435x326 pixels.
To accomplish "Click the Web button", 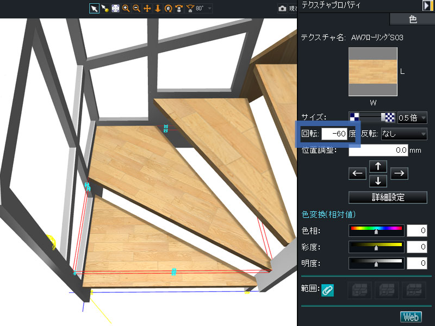I will point(411,317).
